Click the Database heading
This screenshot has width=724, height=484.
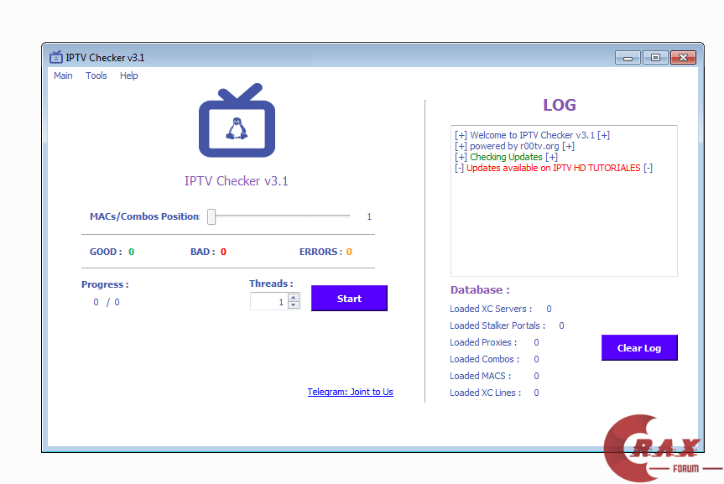pos(480,290)
